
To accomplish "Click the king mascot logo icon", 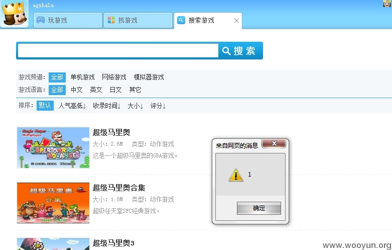I will (14, 14).
